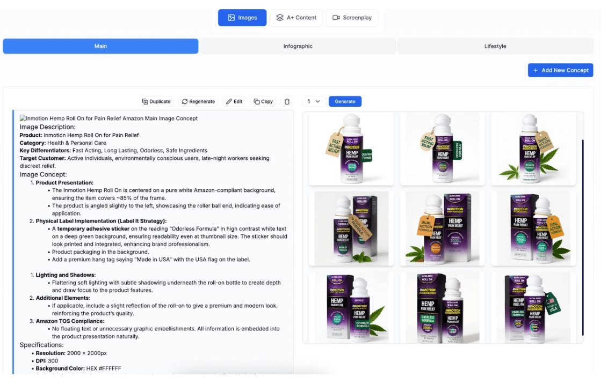Viewport: 615px width, 384px height.
Task: Duplicate the current concept
Action: (156, 101)
